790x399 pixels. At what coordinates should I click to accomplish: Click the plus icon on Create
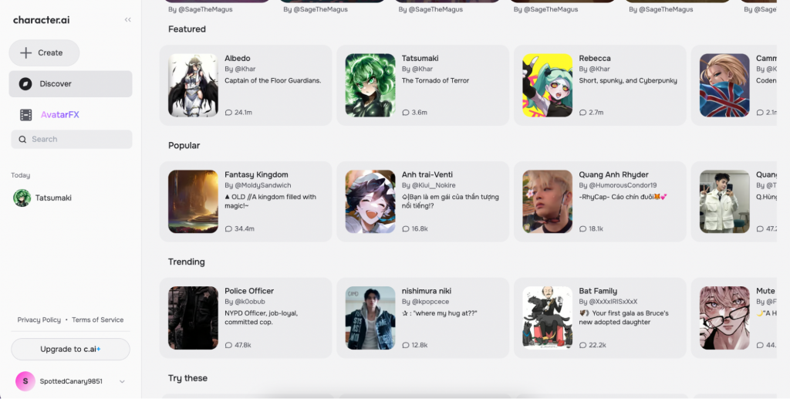[x=25, y=52]
